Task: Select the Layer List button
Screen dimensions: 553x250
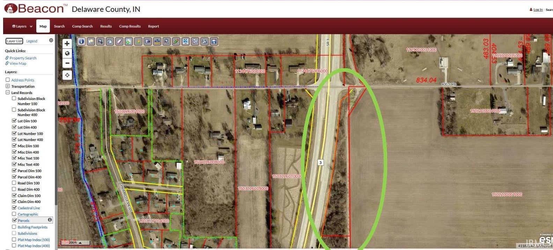Action: click(x=14, y=41)
